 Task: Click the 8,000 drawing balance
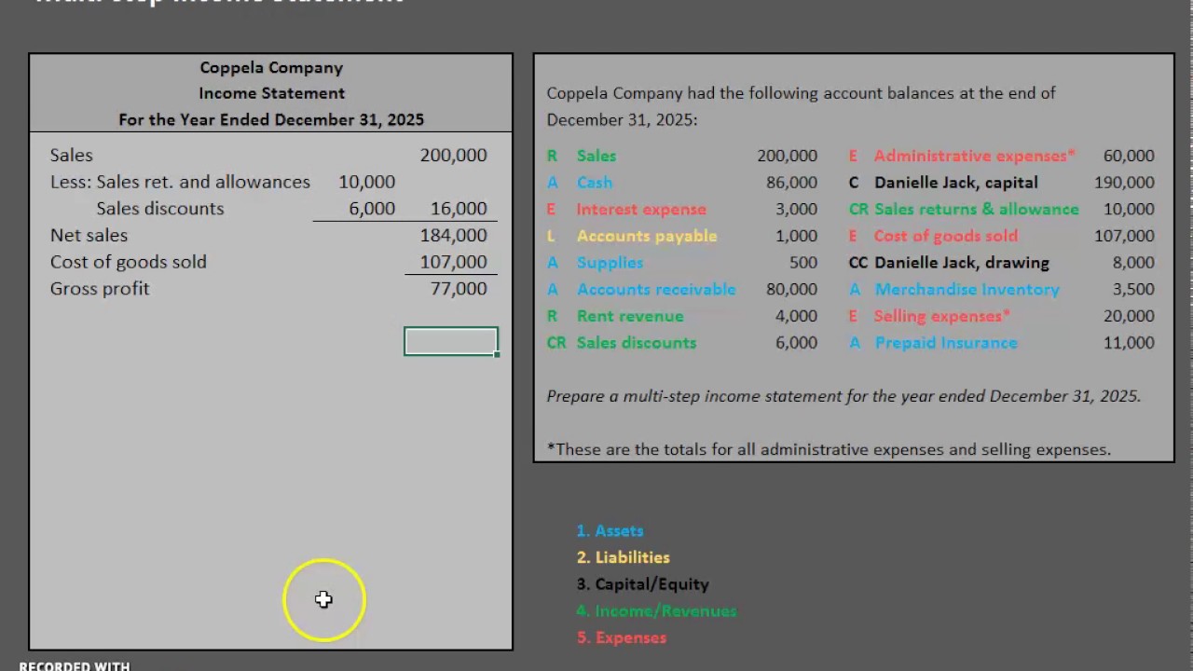pos(1132,262)
